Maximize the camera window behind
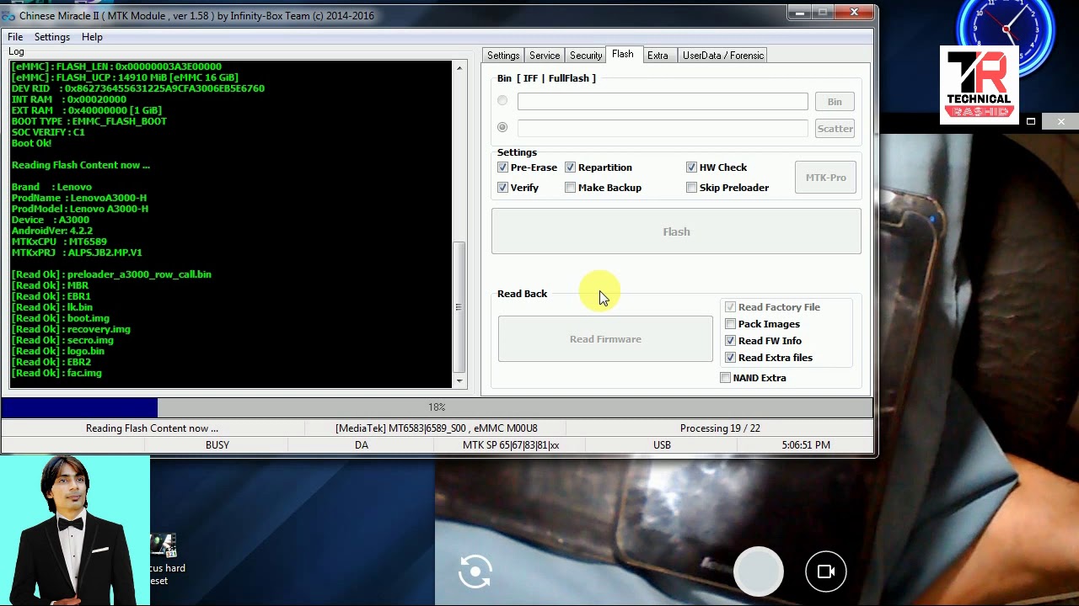1079x606 pixels. coord(1030,121)
